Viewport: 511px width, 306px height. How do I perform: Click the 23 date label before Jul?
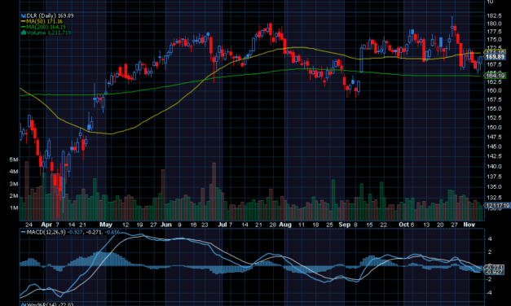tap(205, 225)
